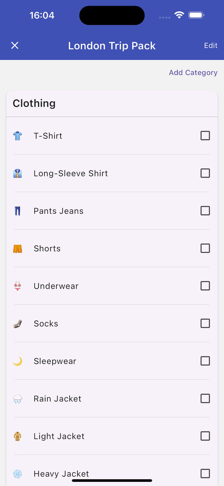Screen dimensions: 224x486
Task: Select the Clothing category header
Action: (112, 103)
